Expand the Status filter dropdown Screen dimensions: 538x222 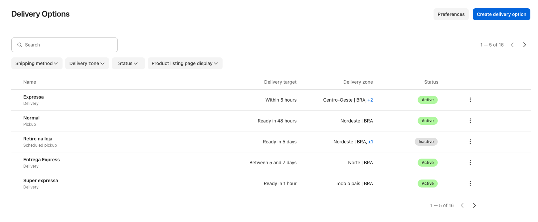coord(128,63)
